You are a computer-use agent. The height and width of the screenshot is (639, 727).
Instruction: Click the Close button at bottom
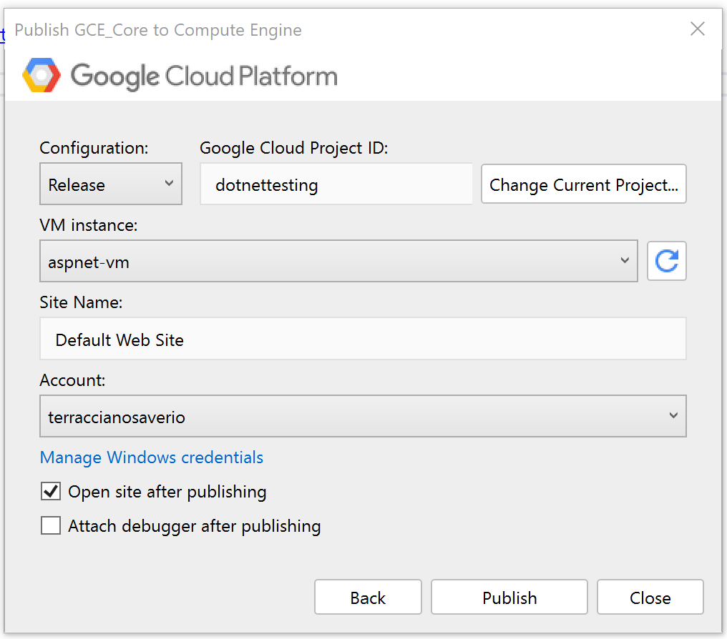(x=650, y=598)
